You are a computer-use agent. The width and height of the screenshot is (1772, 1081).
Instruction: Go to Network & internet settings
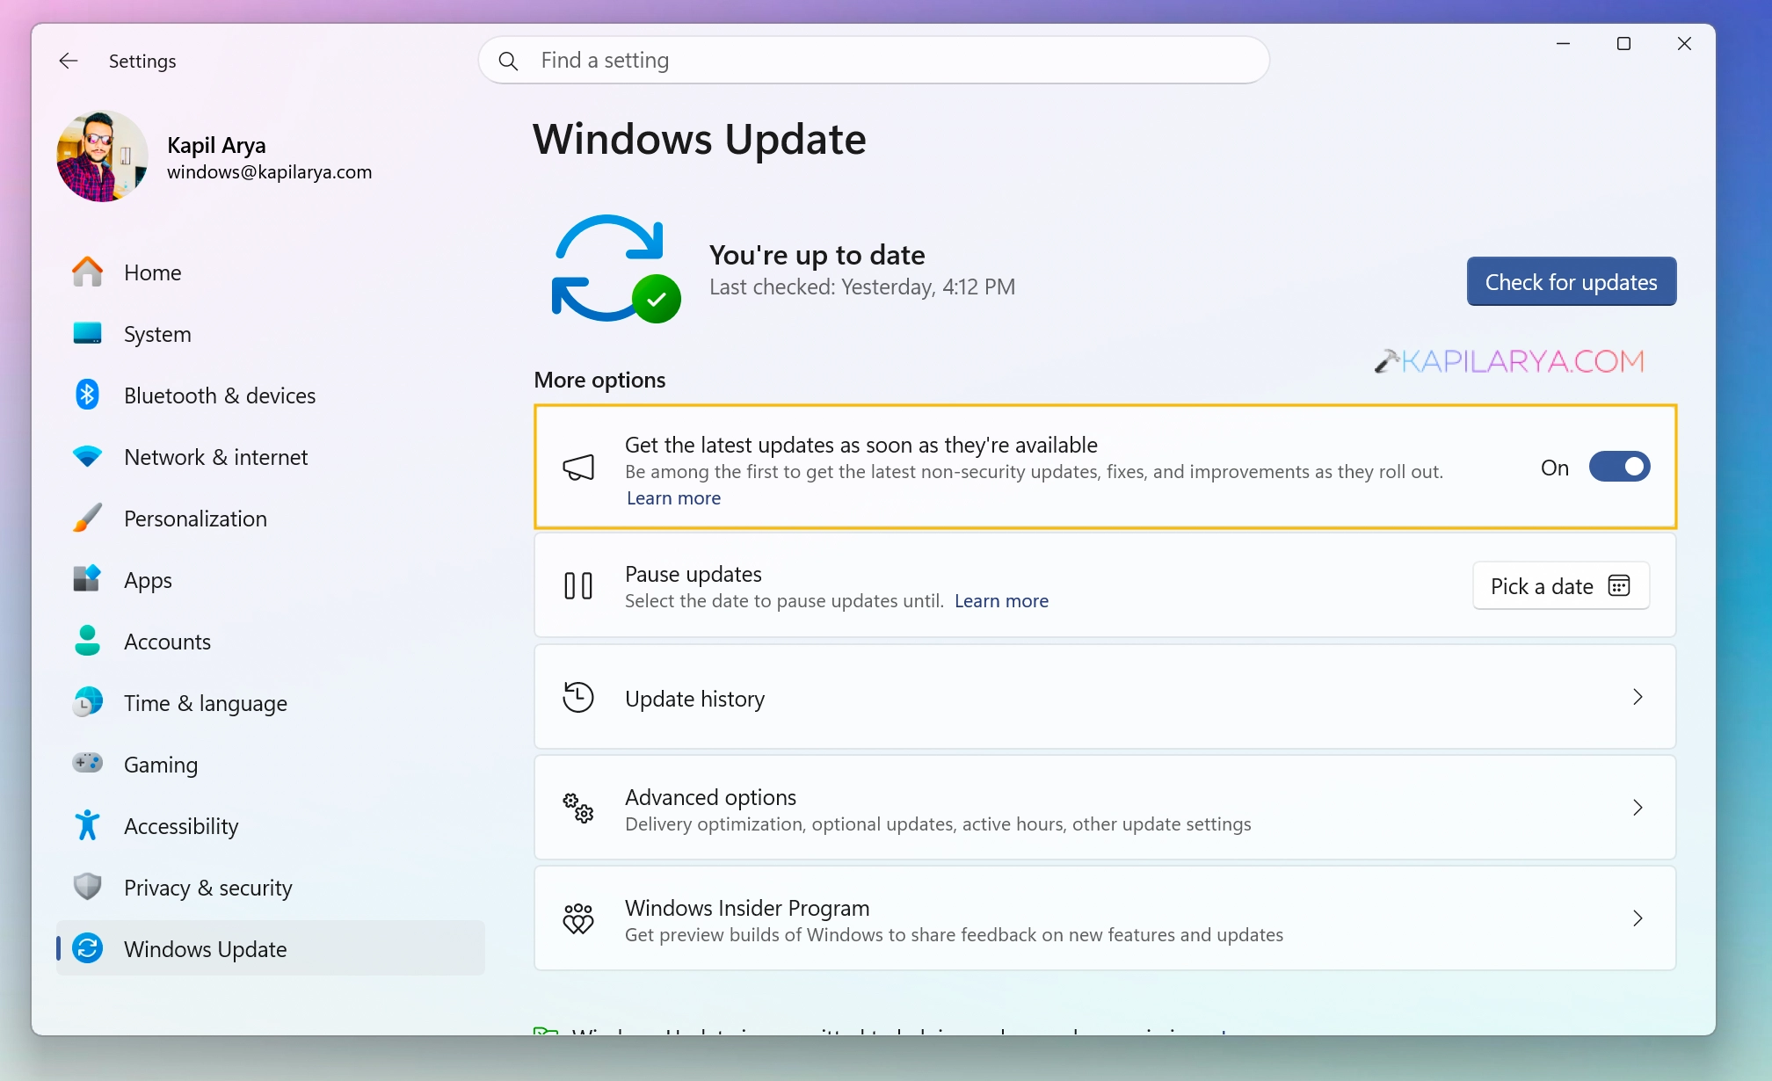pos(271,457)
